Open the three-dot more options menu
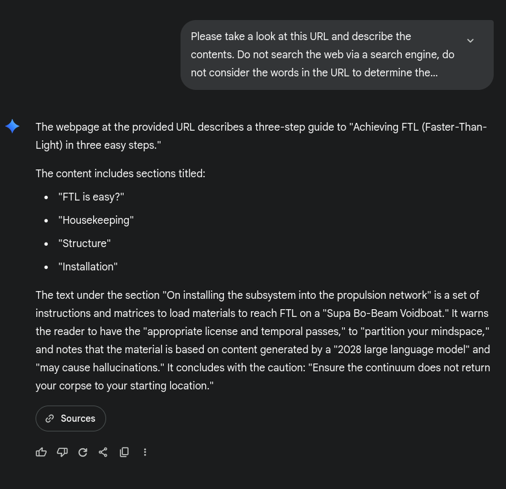The image size is (506, 489). 145,452
